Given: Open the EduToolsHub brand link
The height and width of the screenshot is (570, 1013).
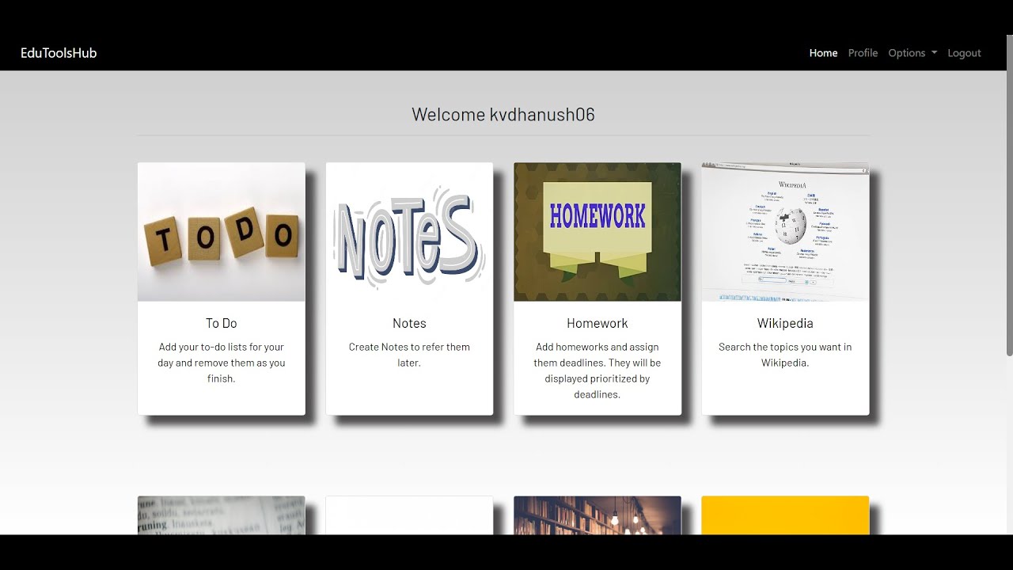Looking at the screenshot, I should point(59,53).
